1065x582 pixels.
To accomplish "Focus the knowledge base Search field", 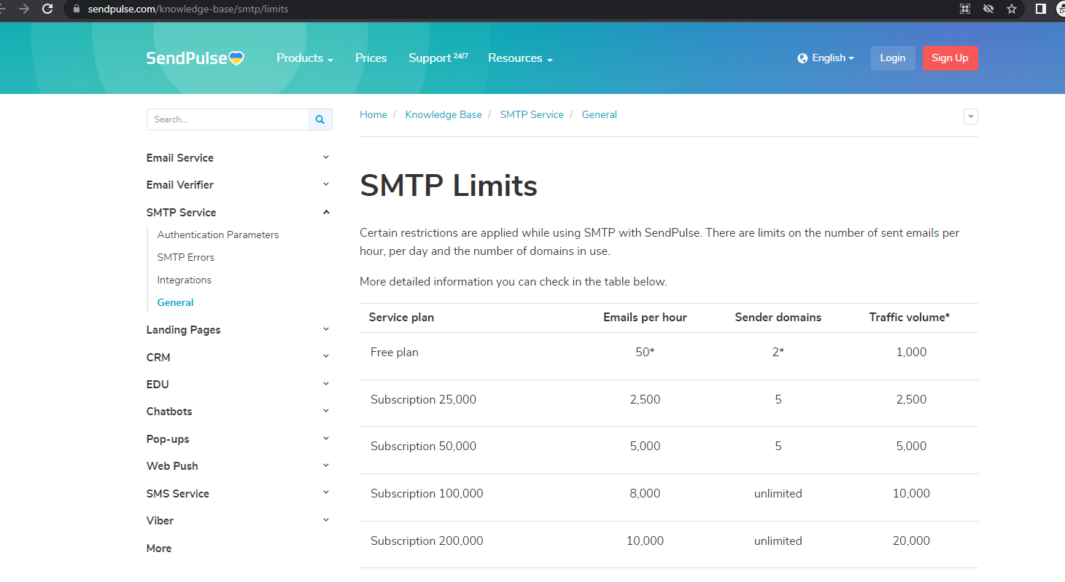I will pyautogui.click(x=228, y=119).
